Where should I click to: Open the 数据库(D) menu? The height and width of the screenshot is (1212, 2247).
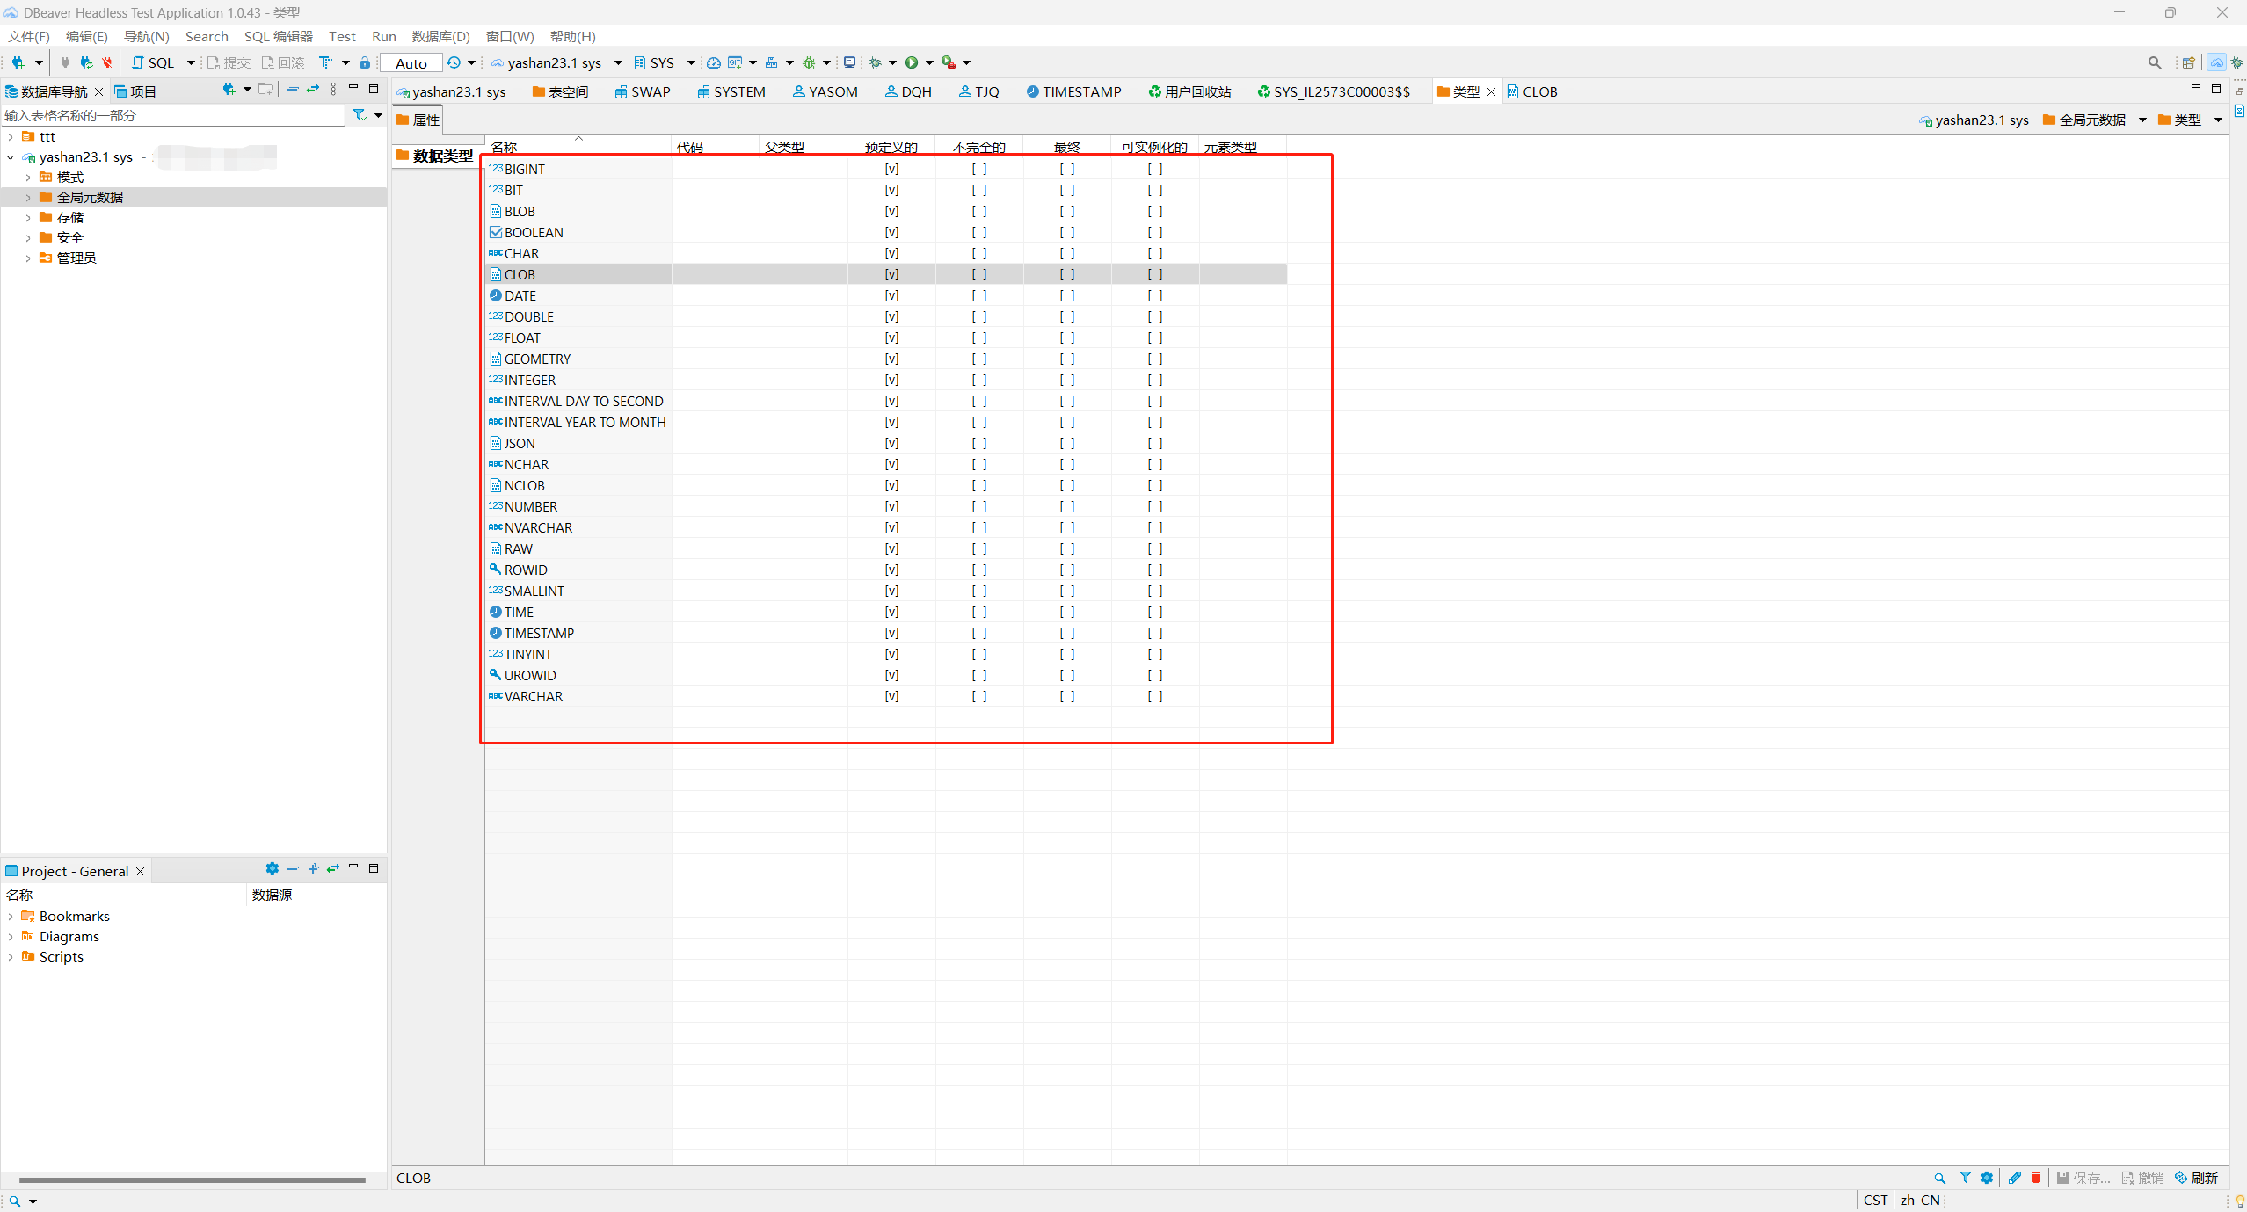tap(441, 36)
